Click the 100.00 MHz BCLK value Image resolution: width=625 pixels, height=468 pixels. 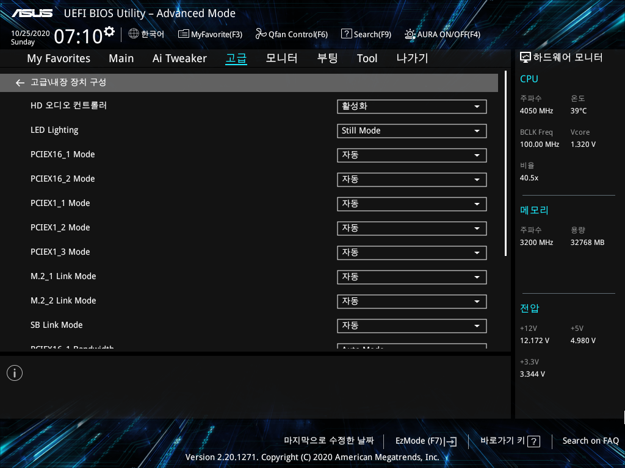coord(540,144)
